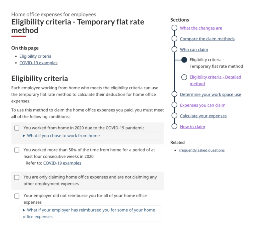Tick the worked more than 50% of time checkbox
This screenshot has height=234, width=271.
pyautogui.click(x=17, y=150)
